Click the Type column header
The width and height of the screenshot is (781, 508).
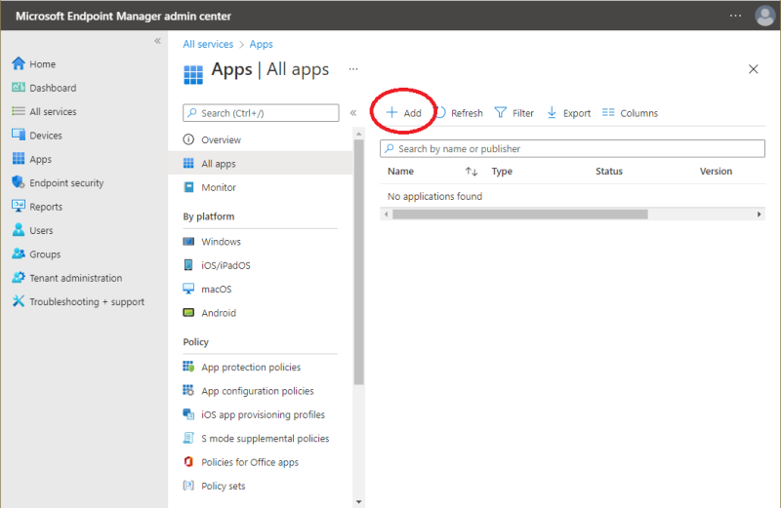pos(502,172)
